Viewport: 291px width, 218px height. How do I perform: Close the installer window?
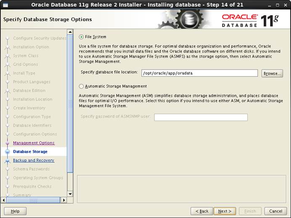coord(286,5)
